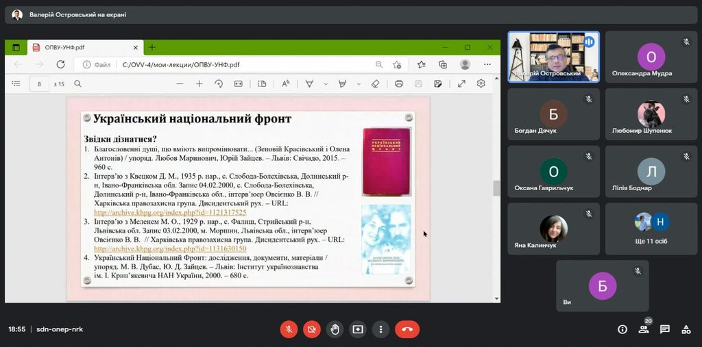
Task: Open the Activities panel icon
Action: click(x=686, y=329)
